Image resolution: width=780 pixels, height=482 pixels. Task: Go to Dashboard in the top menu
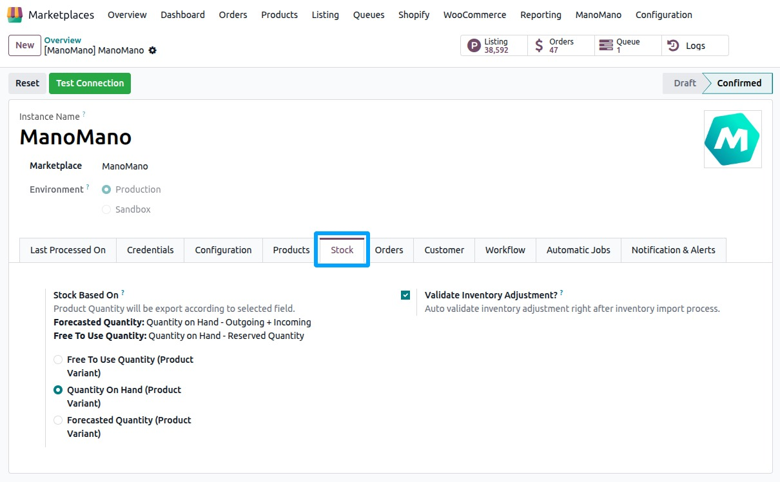point(183,15)
